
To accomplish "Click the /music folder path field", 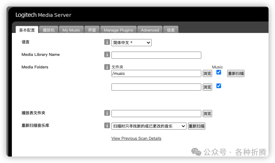I will coord(156,73).
